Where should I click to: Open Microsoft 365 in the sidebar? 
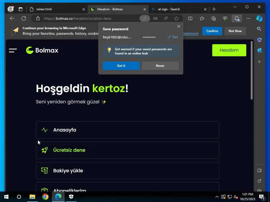coord(259,40)
